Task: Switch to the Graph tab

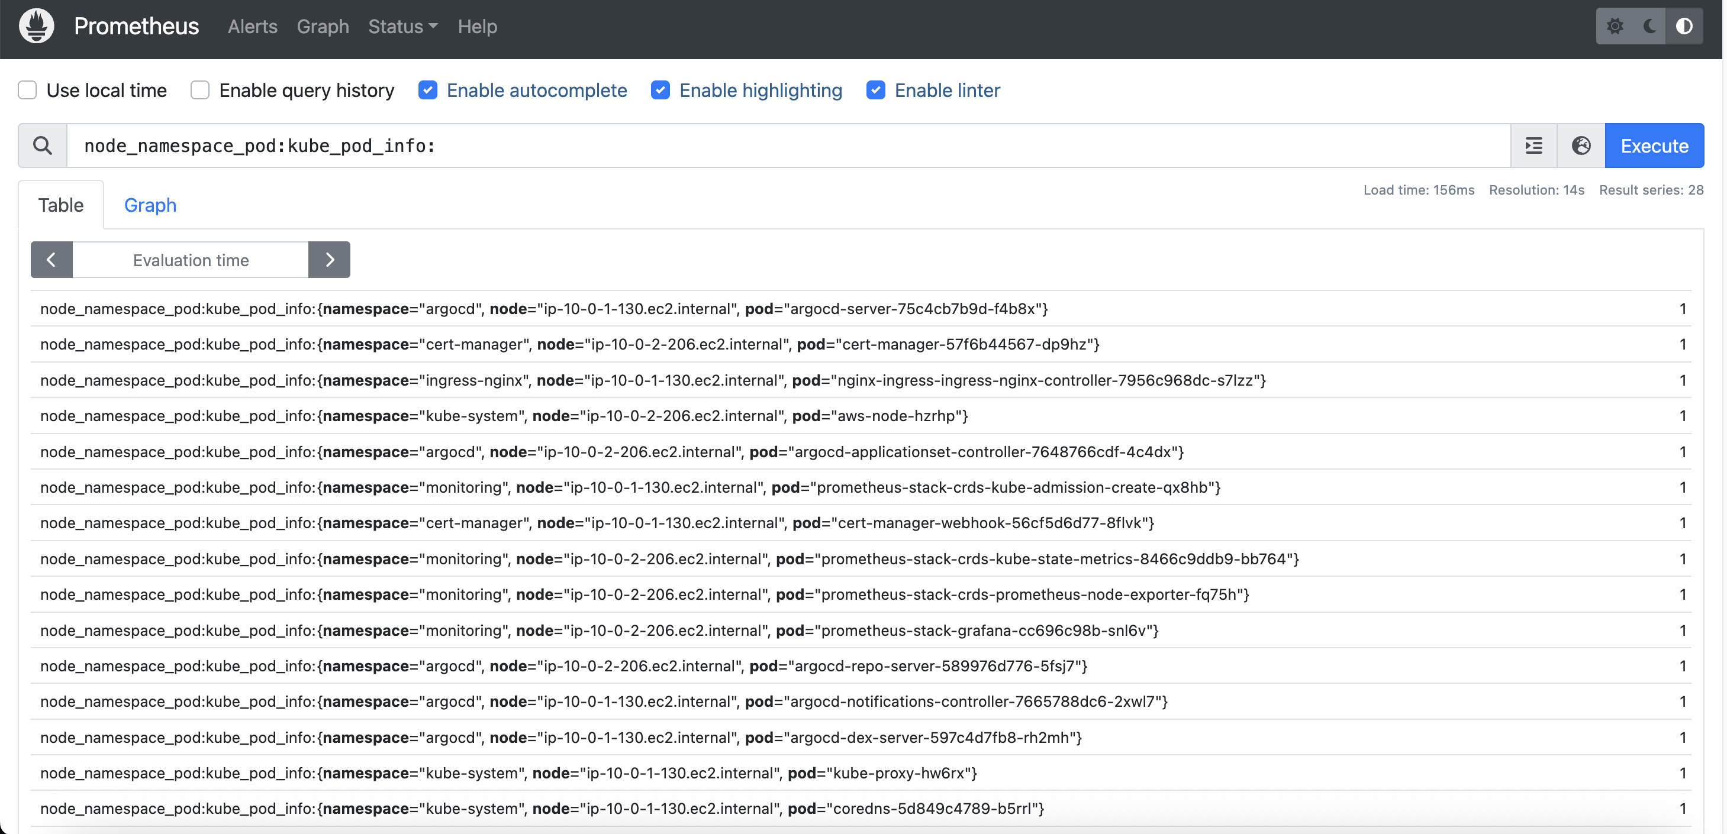Action: point(150,205)
